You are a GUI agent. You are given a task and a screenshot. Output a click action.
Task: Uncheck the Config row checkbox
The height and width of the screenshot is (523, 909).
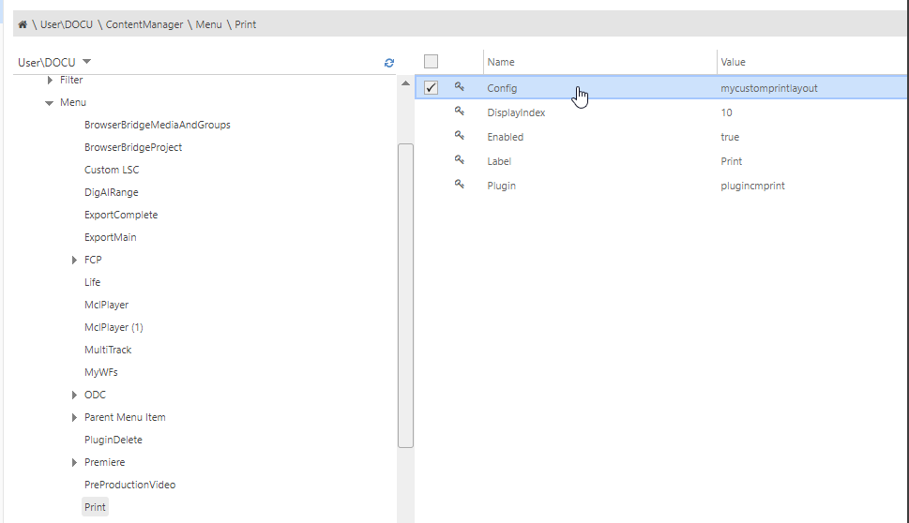click(x=432, y=88)
